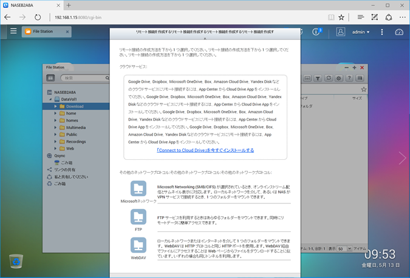Select the NASEB2A8A root node
Viewport: 410px width, 278px height.
coord(65,92)
